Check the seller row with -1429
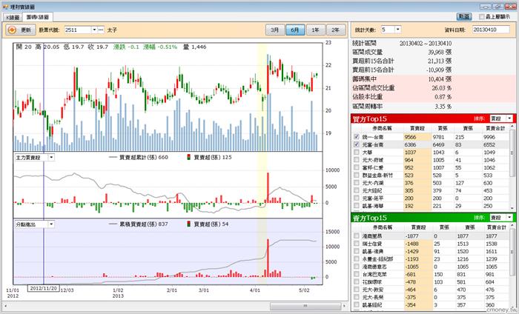Screen dimensions: 519x314 click(x=357, y=251)
